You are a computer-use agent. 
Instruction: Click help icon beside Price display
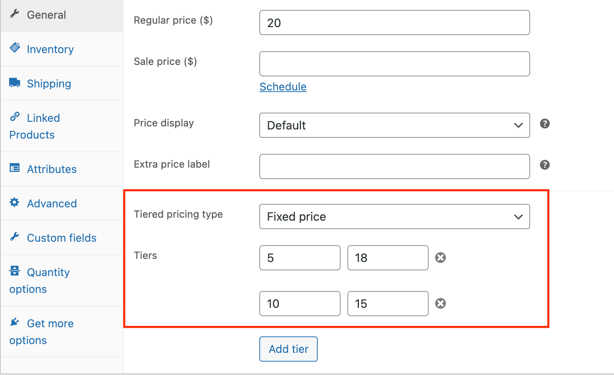tap(545, 124)
